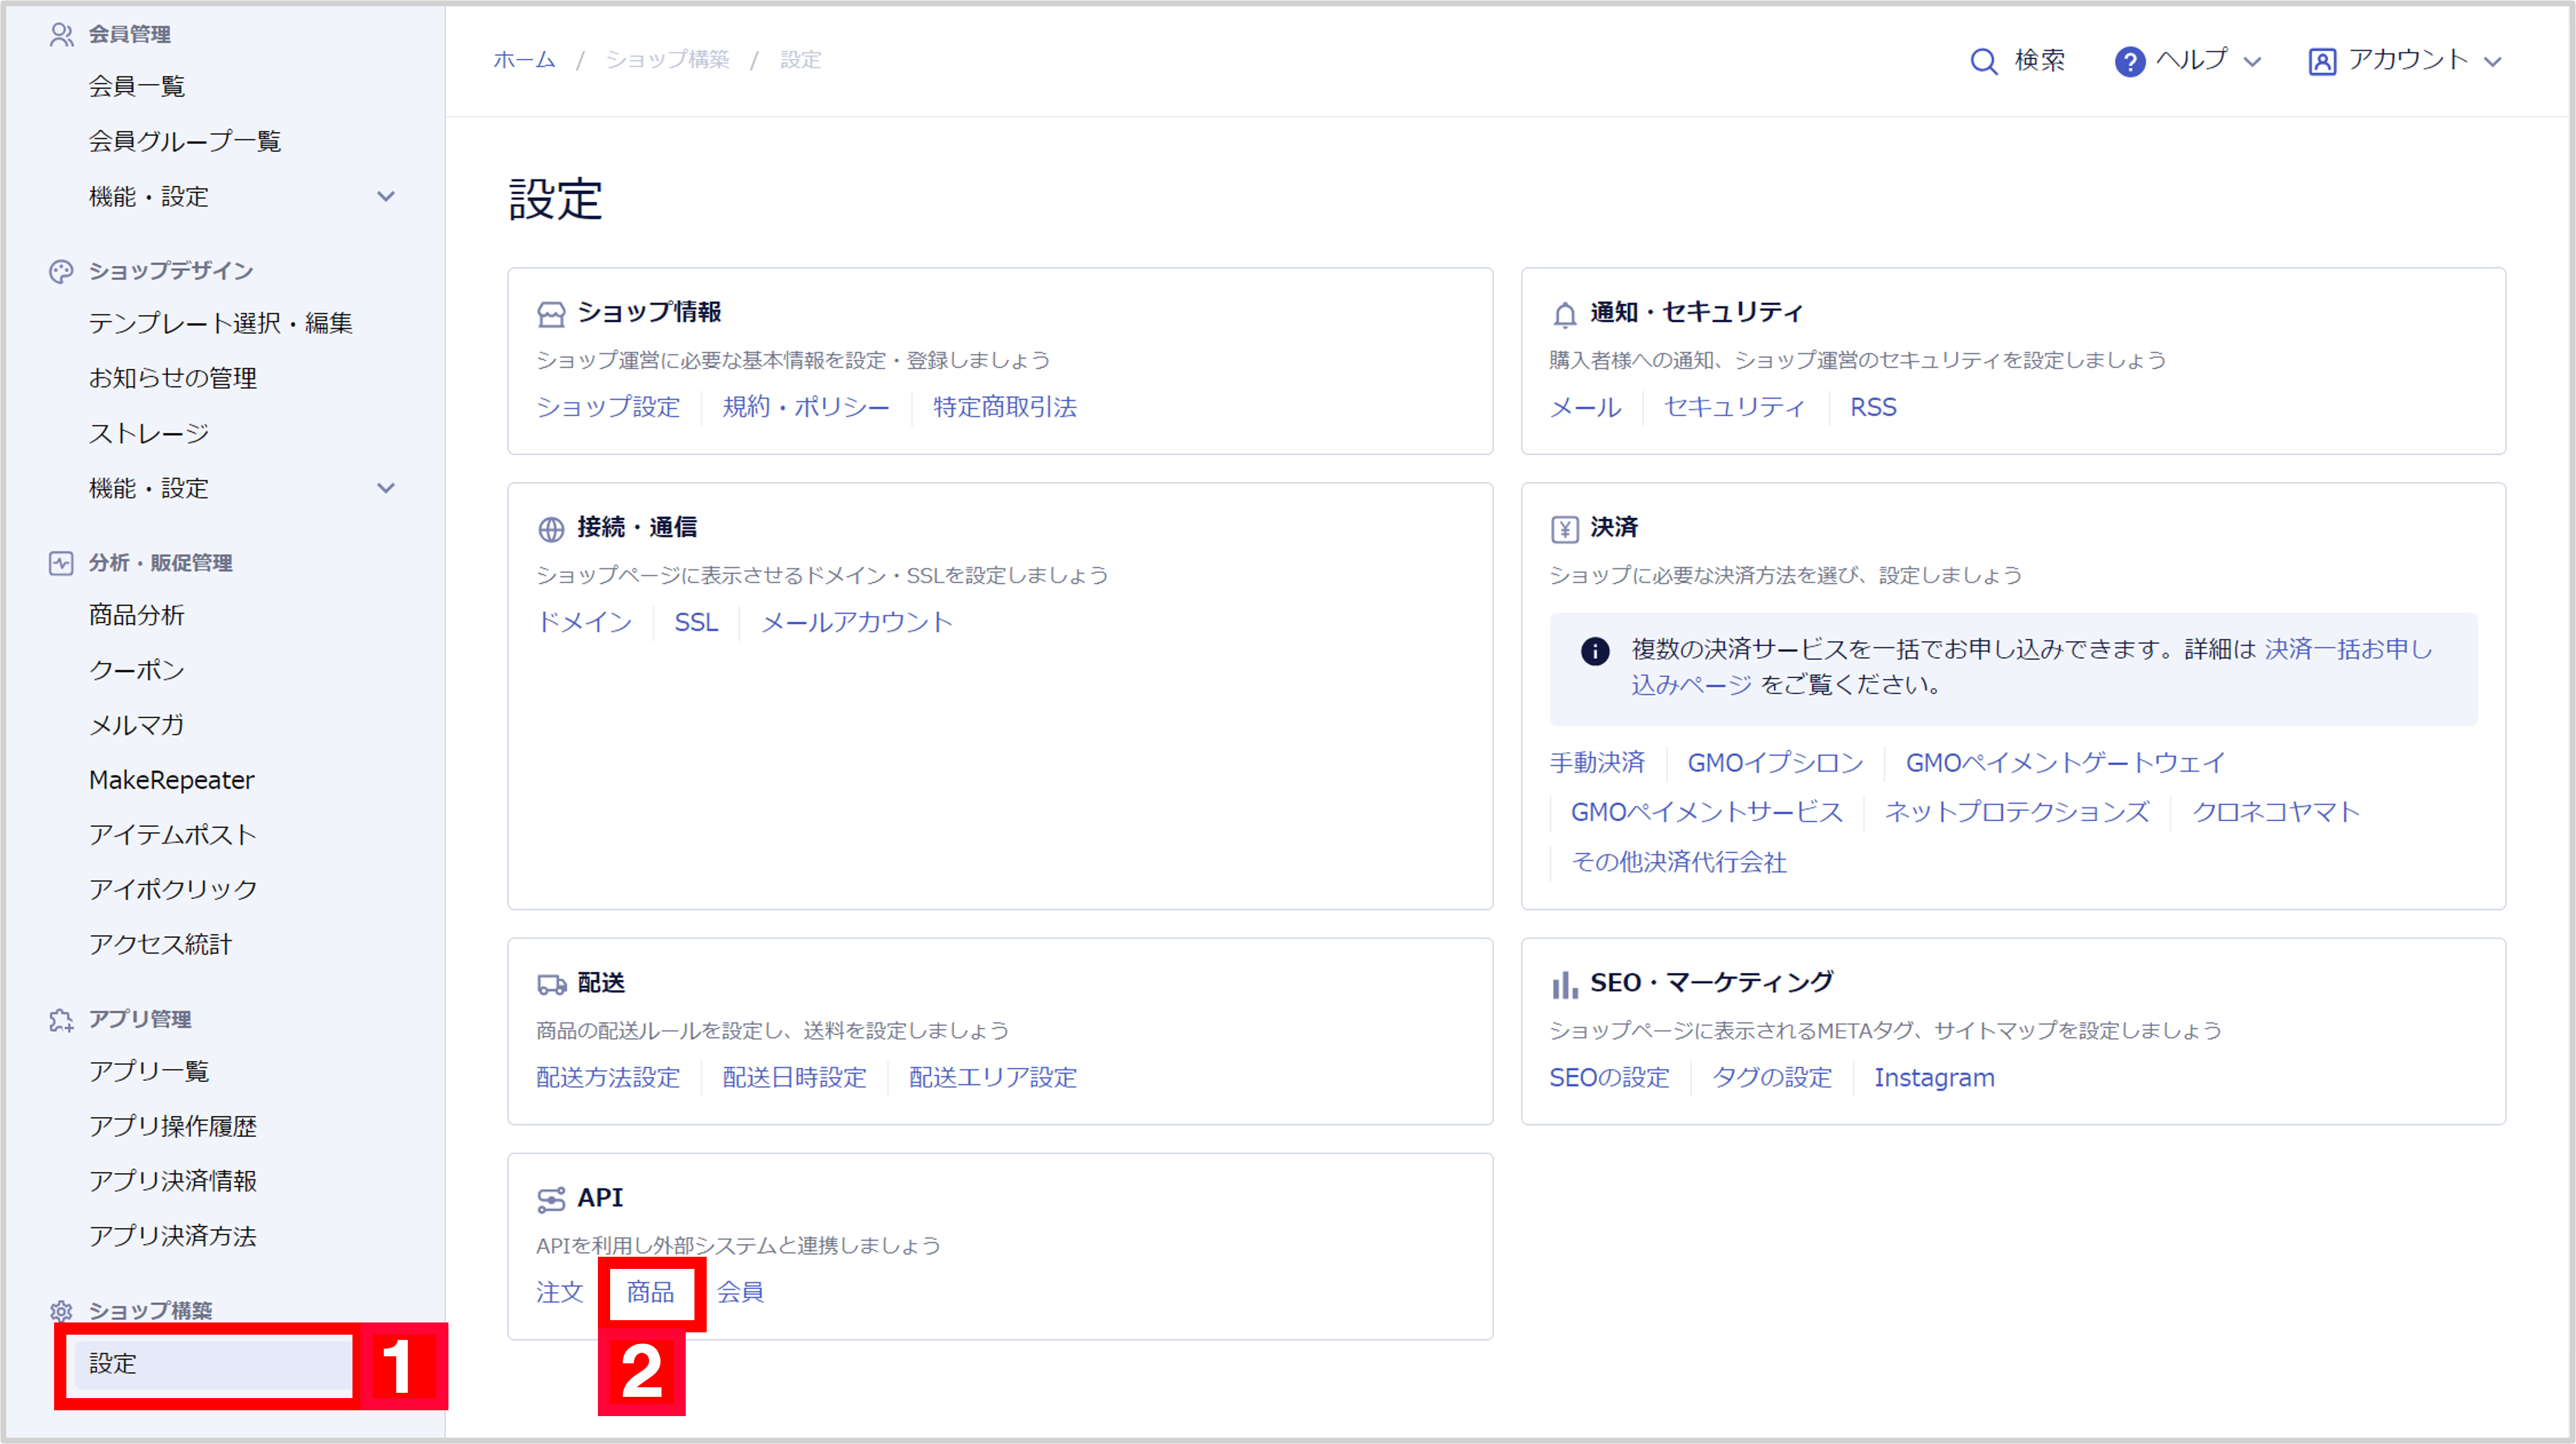Open the 商品 API link
This screenshot has width=2576, height=1444.
[x=650, y=1292]
